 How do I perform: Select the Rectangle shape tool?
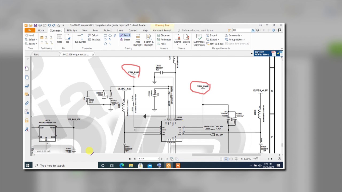pyautogui.click(x=105, y=35)
